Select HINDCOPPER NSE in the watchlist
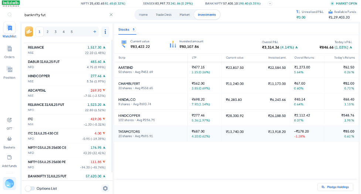 click(x=67, y=79)
